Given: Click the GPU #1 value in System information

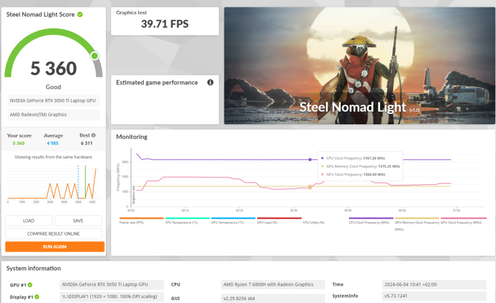Looking at the screenshot, I should (x=112, y=284).
